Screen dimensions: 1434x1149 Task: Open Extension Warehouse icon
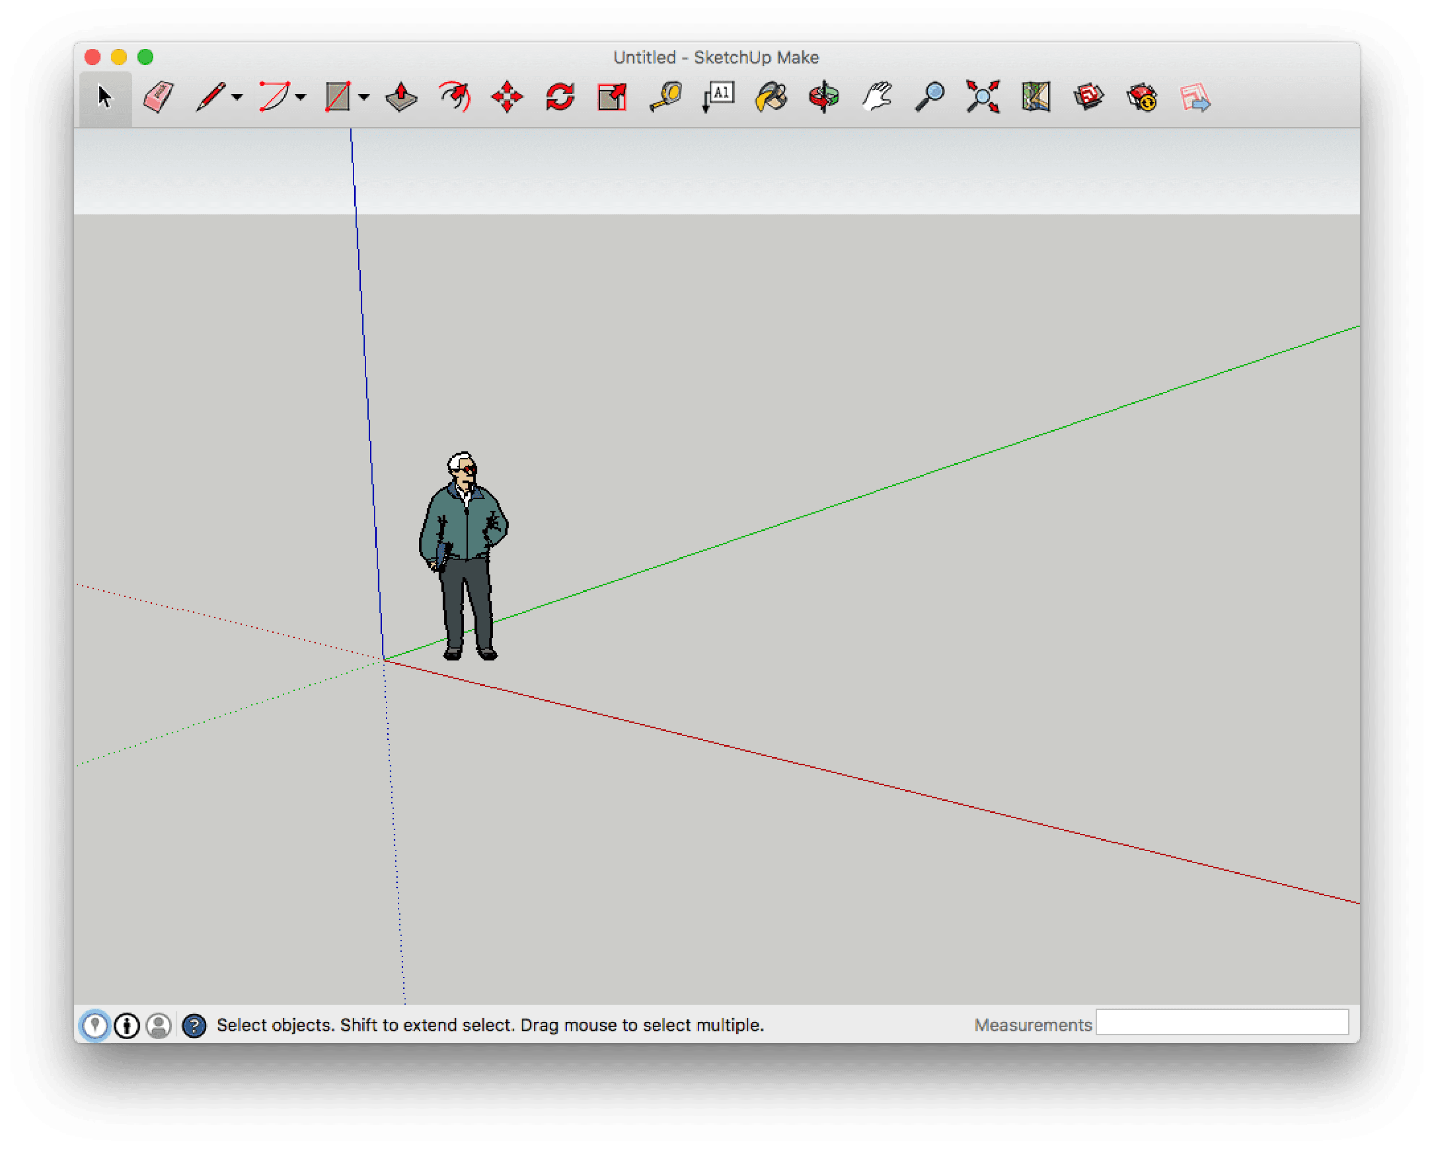1142,97
